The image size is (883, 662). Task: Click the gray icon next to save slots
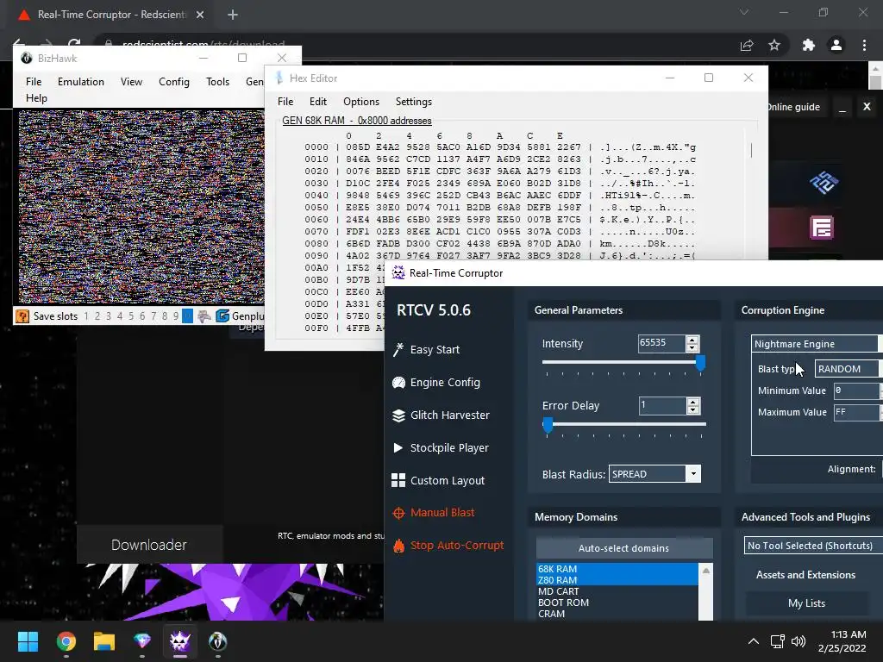coord(204,316)
